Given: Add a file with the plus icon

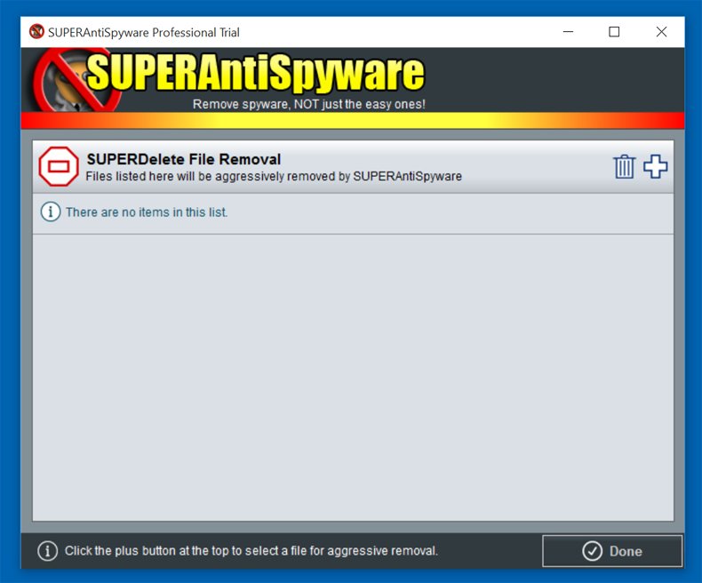Looking at the screenshot, I should click(x=656, y=166).
